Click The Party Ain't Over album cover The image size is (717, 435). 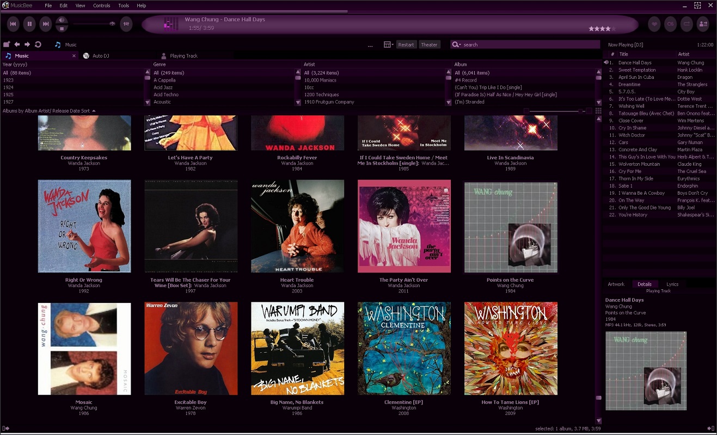(x=404, y=226)
